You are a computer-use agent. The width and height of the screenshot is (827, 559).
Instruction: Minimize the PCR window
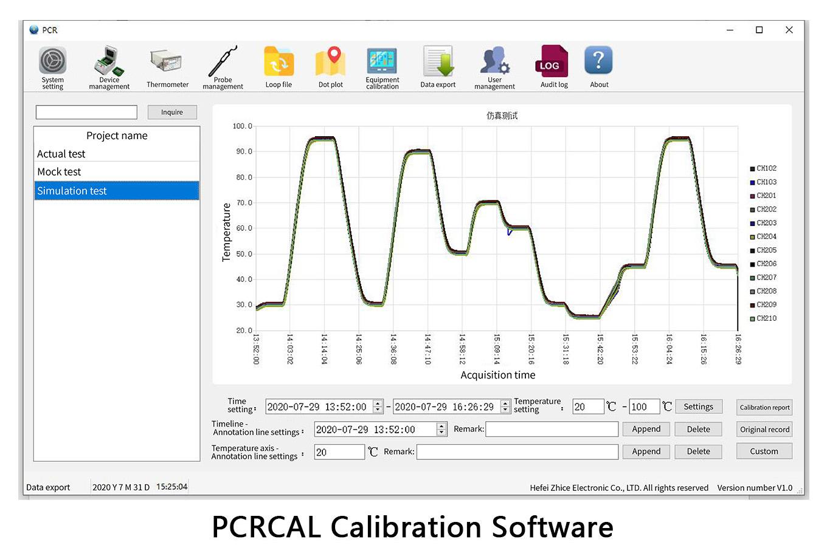tap(730, 30)
